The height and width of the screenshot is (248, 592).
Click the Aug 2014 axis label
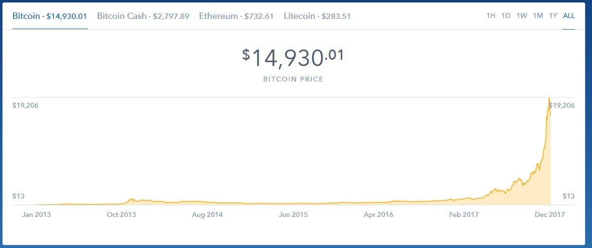click(207, 214)
